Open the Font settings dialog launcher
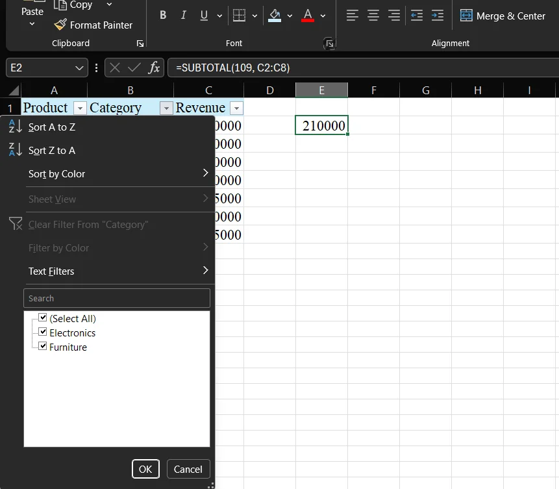This screenshot has height=489, width=559. point(329,44)
